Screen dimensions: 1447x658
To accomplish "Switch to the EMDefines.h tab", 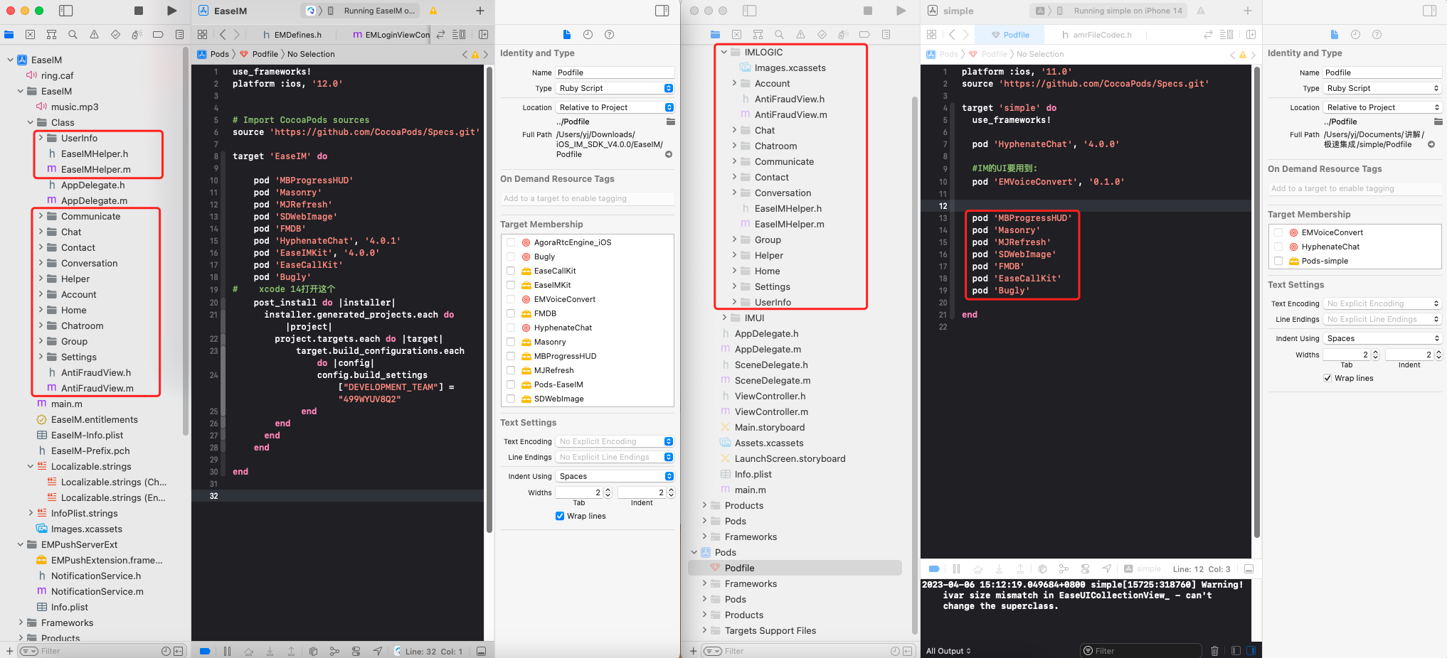I will pos(292,34).
